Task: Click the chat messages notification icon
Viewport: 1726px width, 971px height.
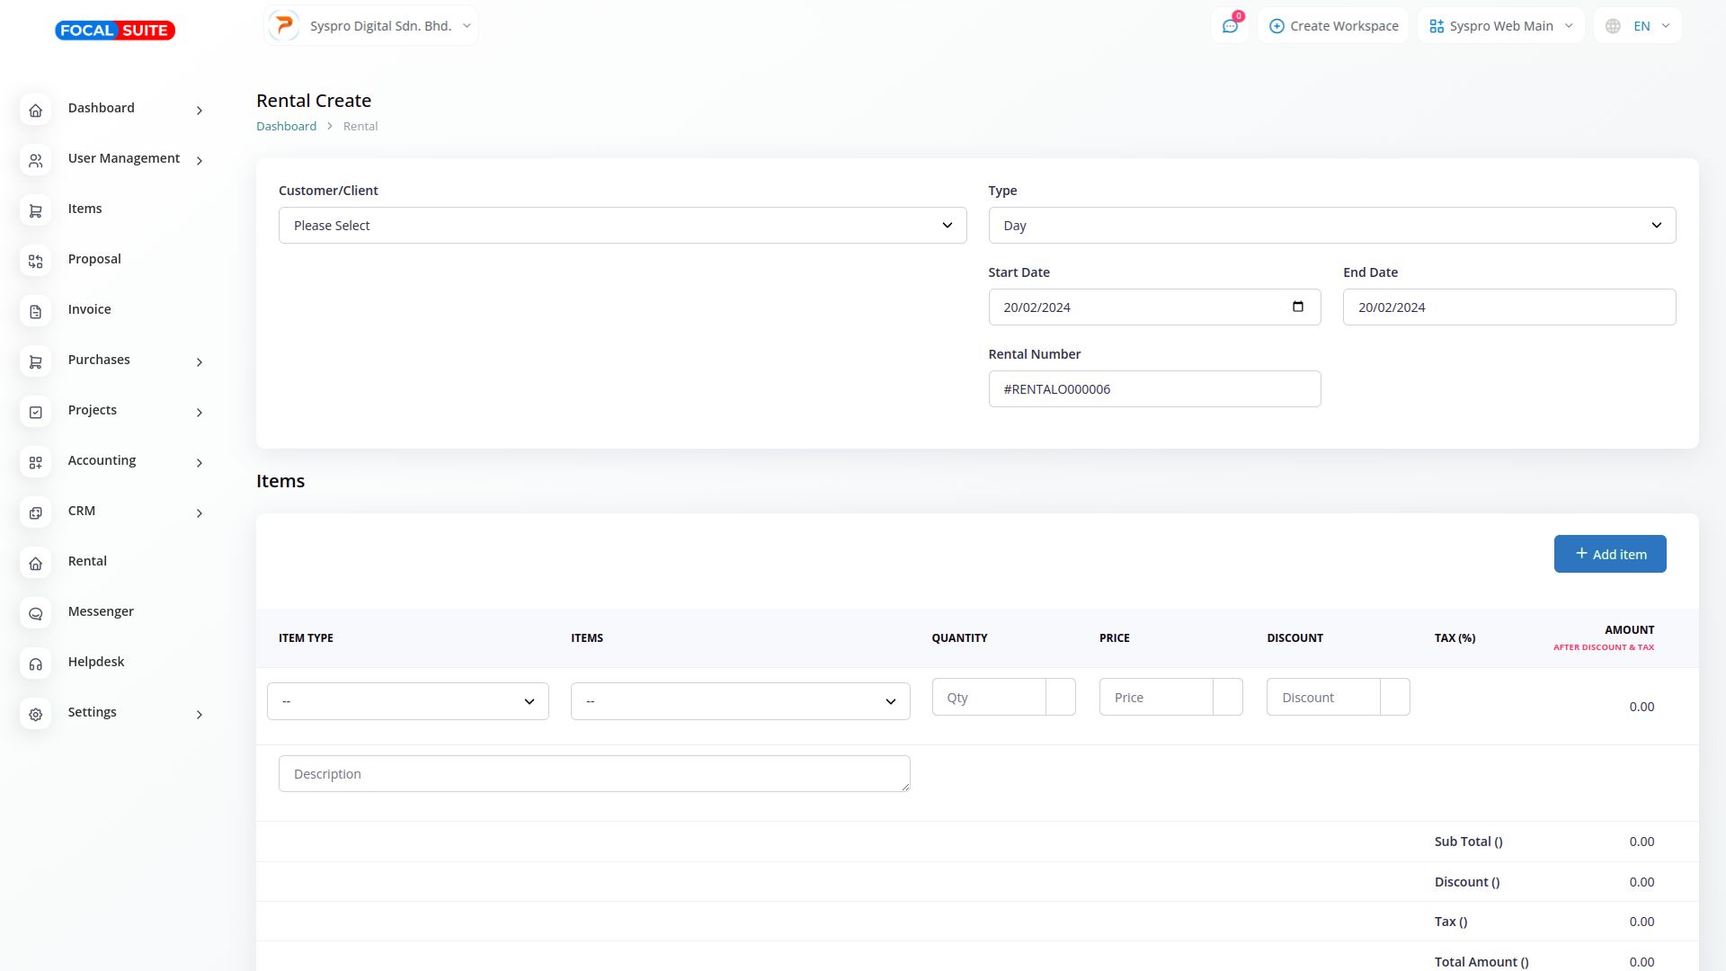Action: coord(1230,26)
